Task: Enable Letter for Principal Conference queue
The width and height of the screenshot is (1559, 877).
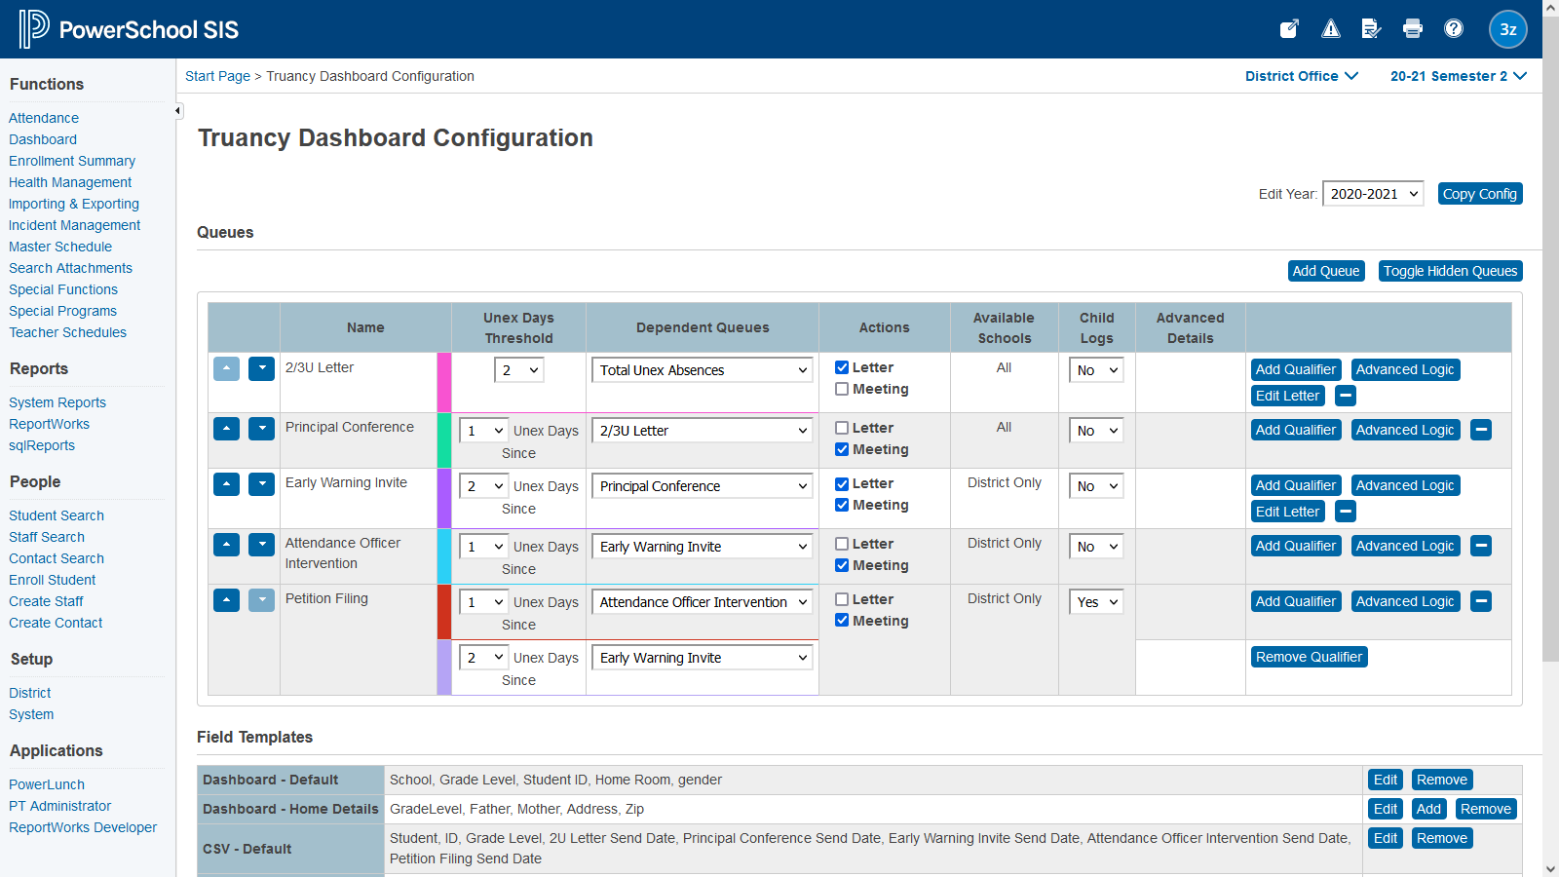Action: [x=842, y=428]
